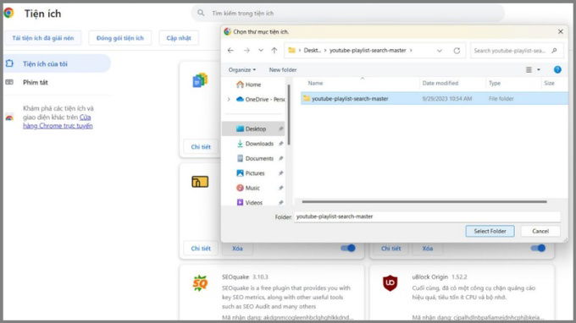The height and width of the screenshot is (323, 576).
Task: Click the Chrome Web Store rainbow icon
Action: [x=9, y=118]
